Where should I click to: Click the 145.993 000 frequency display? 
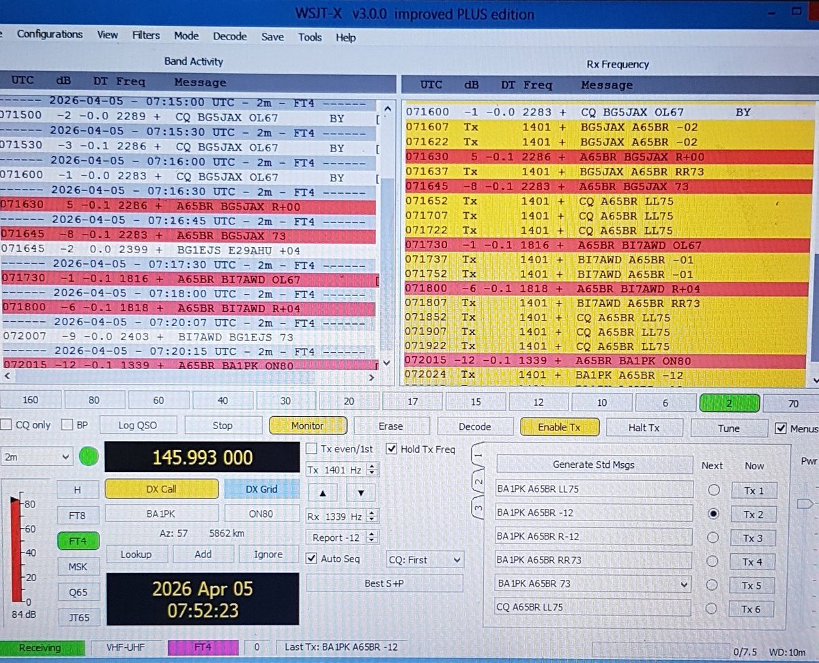tap(202, 457)
